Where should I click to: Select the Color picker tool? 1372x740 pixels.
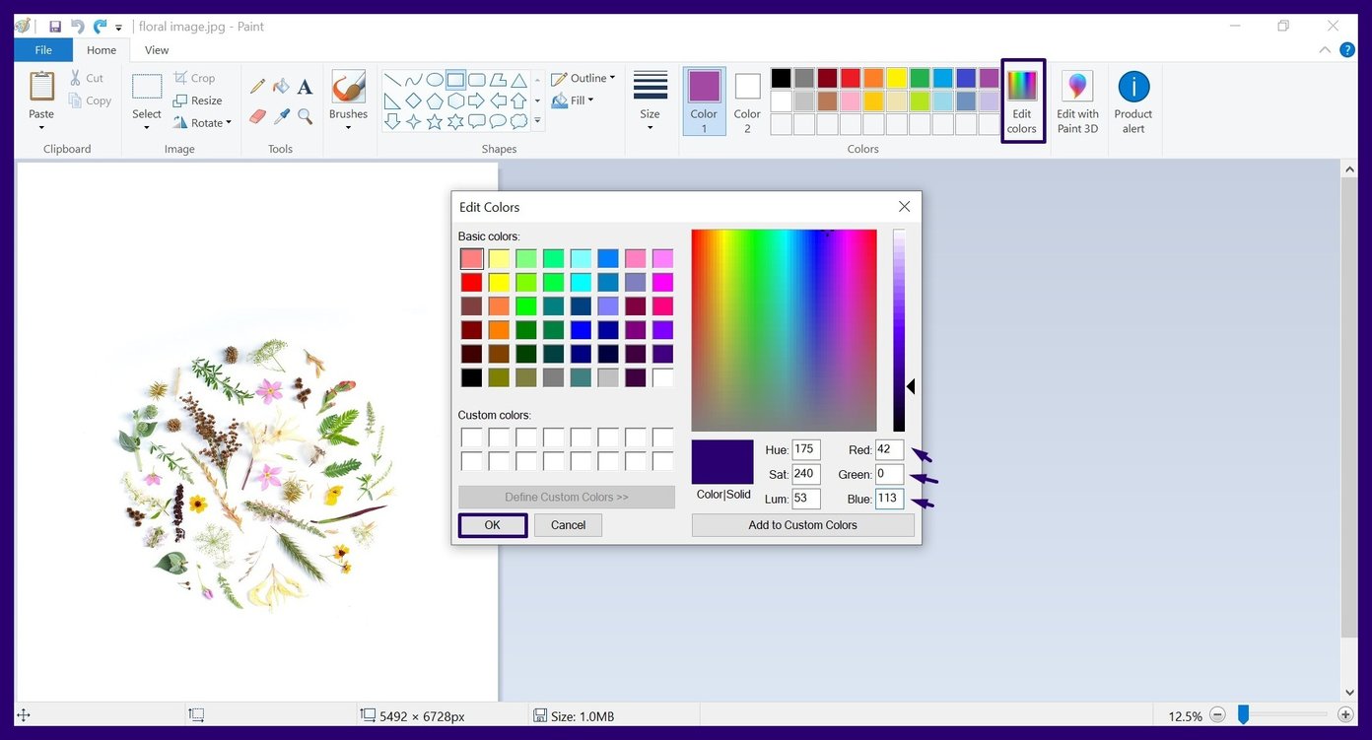pyautogui.click(x=281, y=114)
